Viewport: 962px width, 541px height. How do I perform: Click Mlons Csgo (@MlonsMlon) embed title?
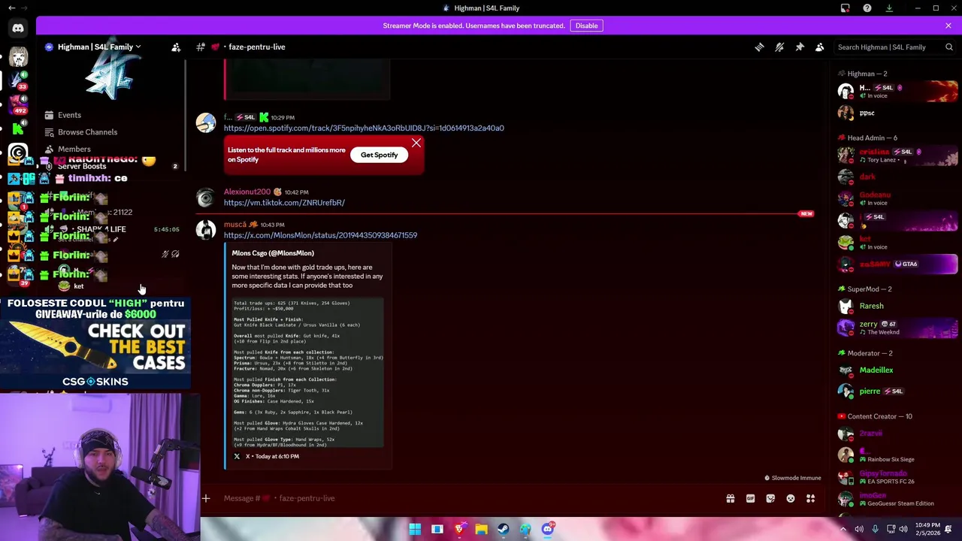(x=273, y=253)
